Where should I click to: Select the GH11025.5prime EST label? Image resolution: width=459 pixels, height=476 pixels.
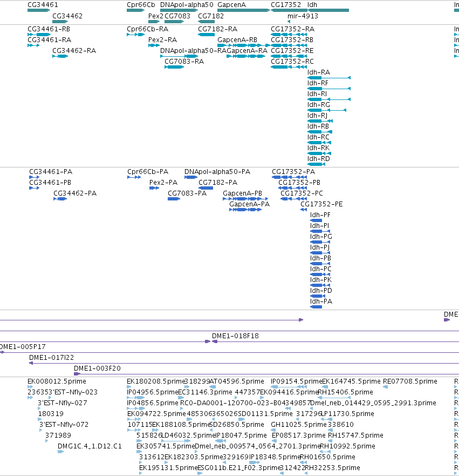(x=299, y=424)
